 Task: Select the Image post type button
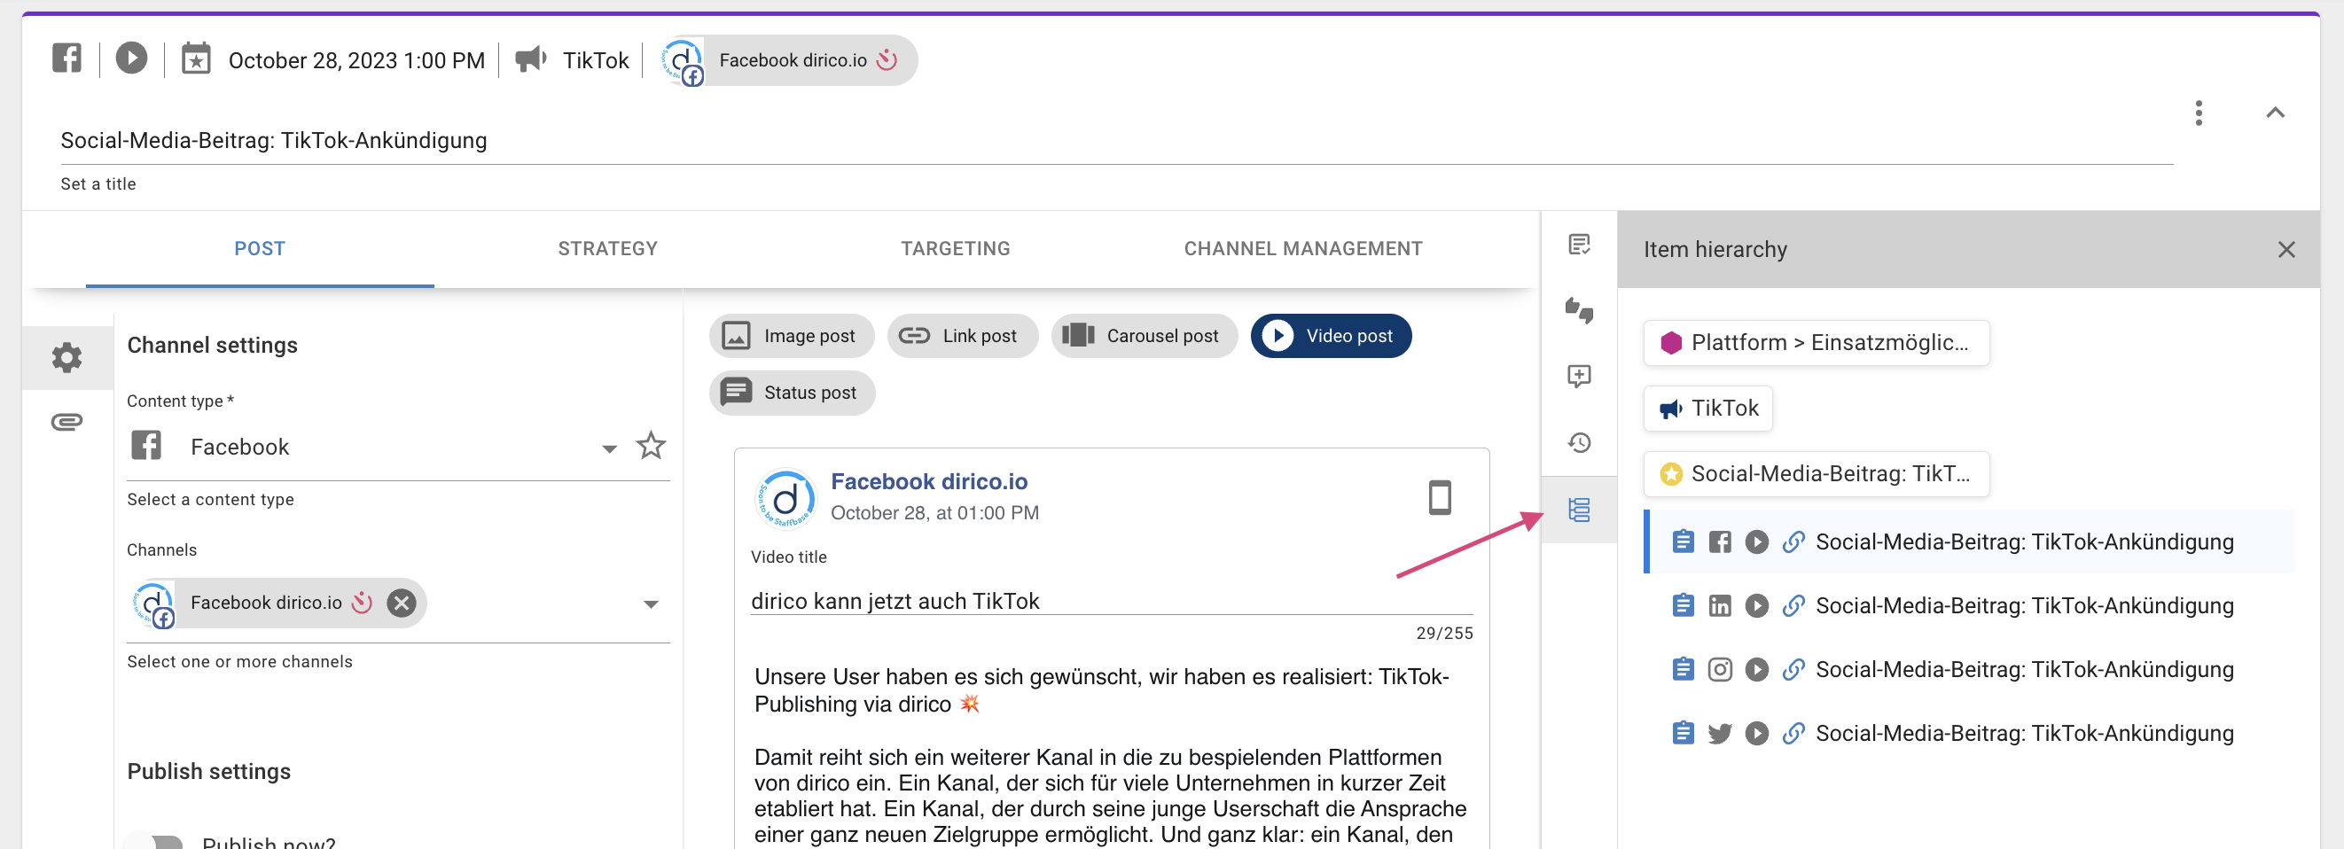pyautogui.click(x=791, y=335)
